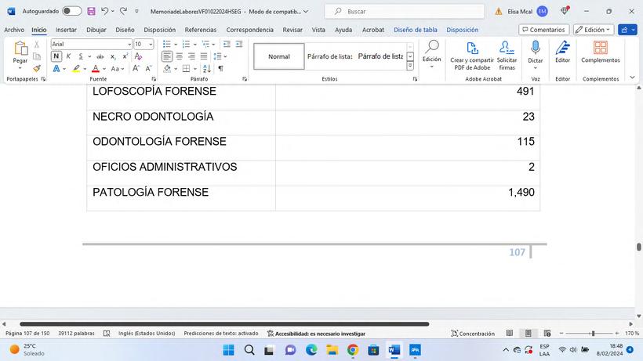
Task: Click the 39112 palabras word count
Action: 76,334
